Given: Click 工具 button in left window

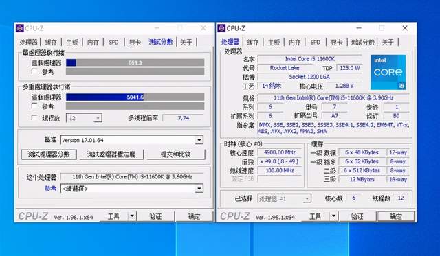Looking at the screenshot, I should click(113, 216).
